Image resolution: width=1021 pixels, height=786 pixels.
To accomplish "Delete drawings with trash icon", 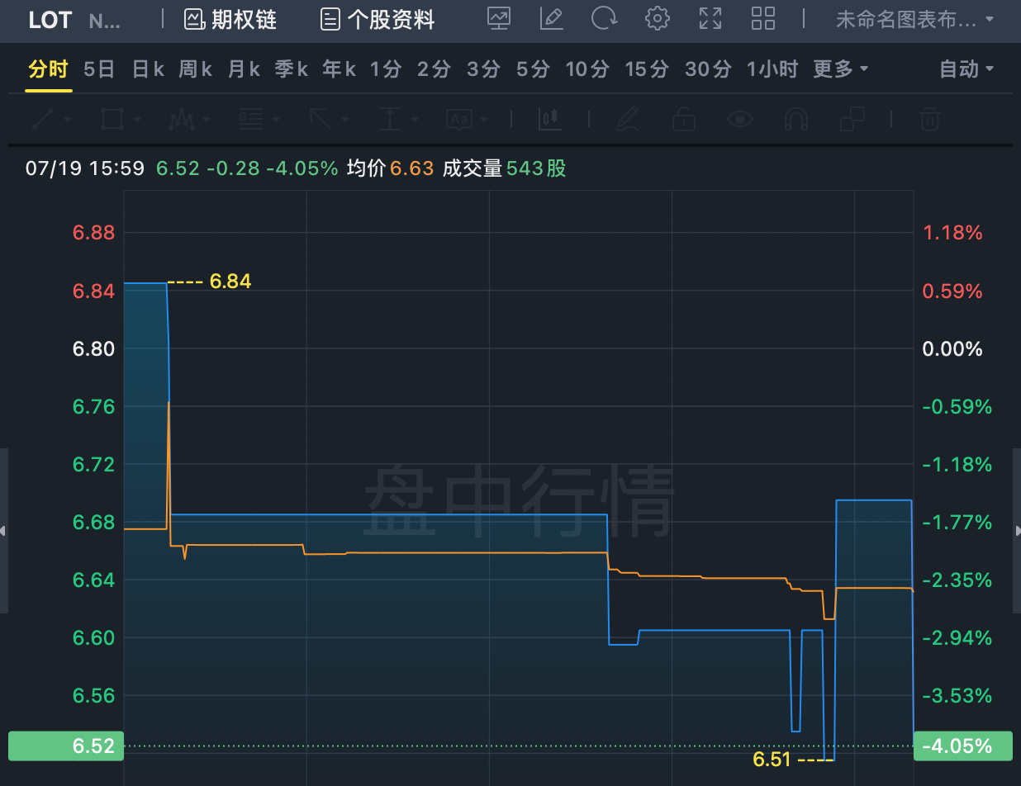I will tap(930, 120).
